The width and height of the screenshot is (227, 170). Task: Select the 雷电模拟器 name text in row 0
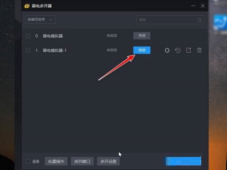(x=53, y=36)
